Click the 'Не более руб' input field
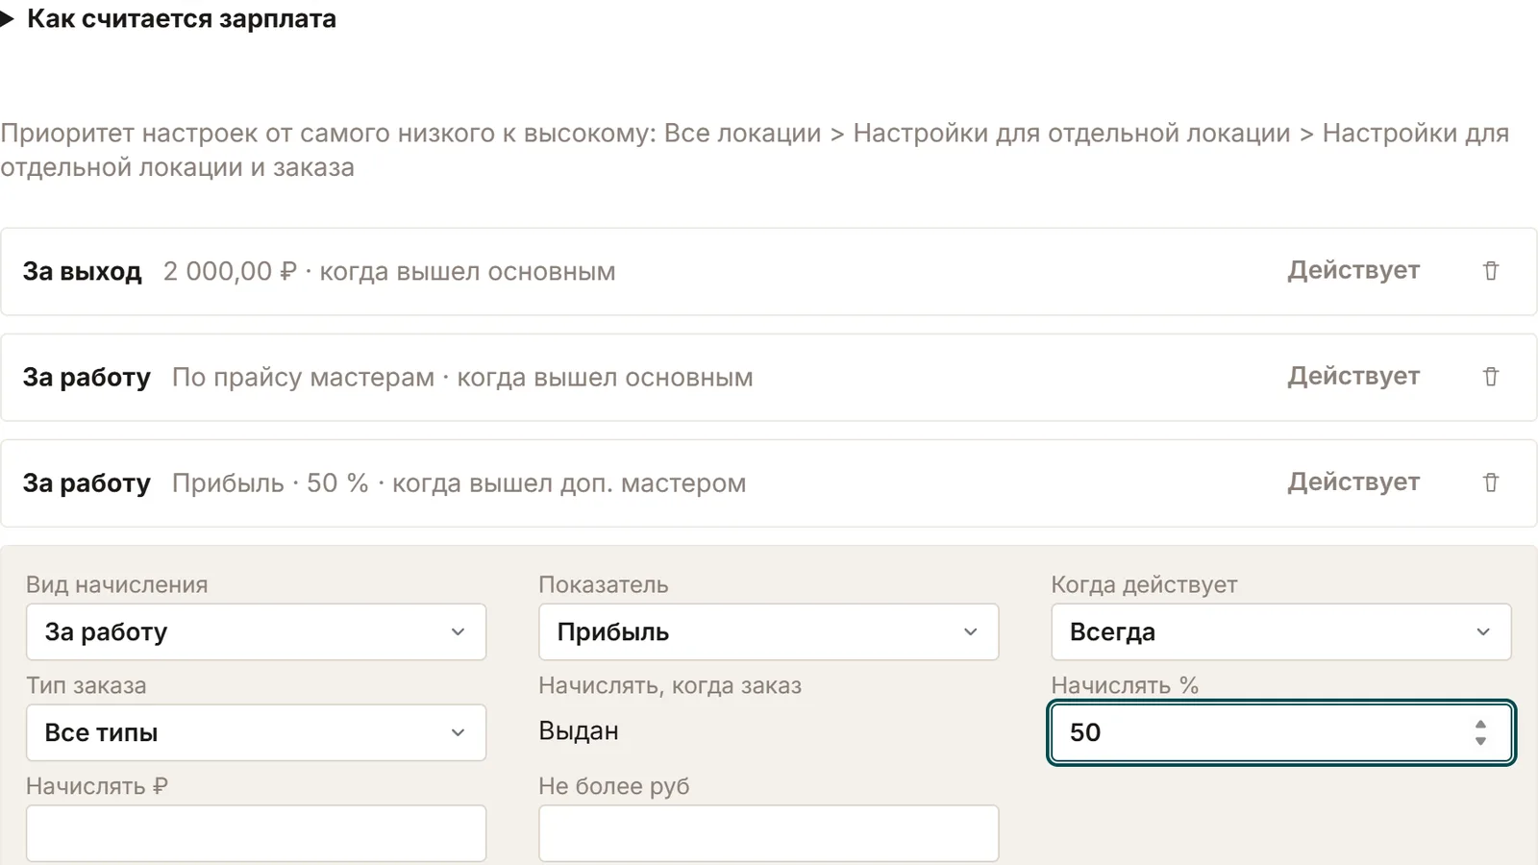The height and width of the screenshot is (865, 1538). [768, 833]
